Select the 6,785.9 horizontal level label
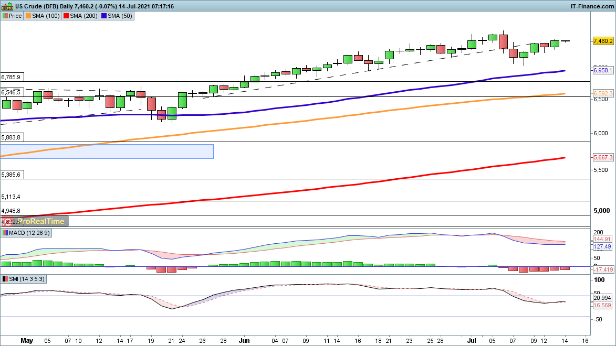The width and height of the screenshot is (616, 346). (x=11, y=77)
